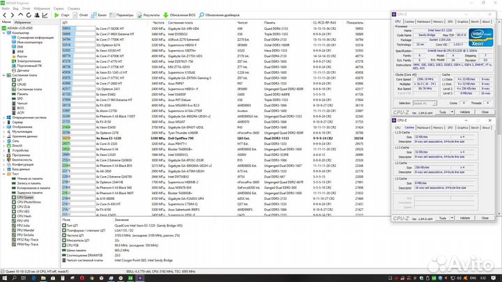Click the Системная плата column header

(181, 23)
